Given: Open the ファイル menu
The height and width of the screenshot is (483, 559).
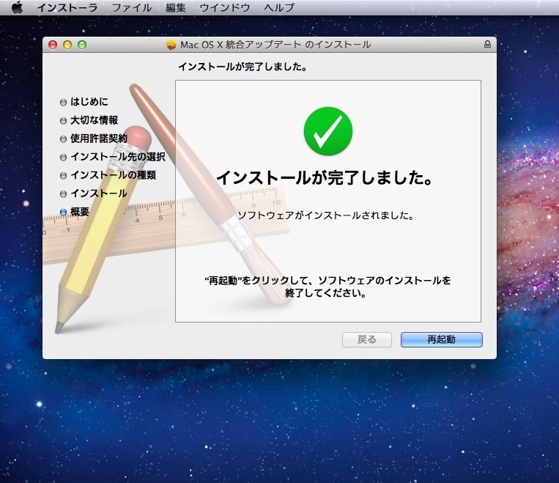Looking at the screenshot, I should 132,7.
